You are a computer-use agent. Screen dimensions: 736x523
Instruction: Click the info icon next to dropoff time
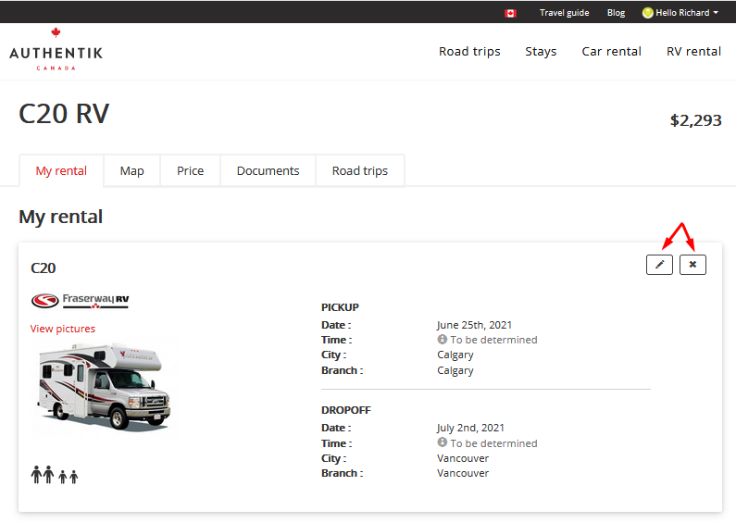point(442,442)
